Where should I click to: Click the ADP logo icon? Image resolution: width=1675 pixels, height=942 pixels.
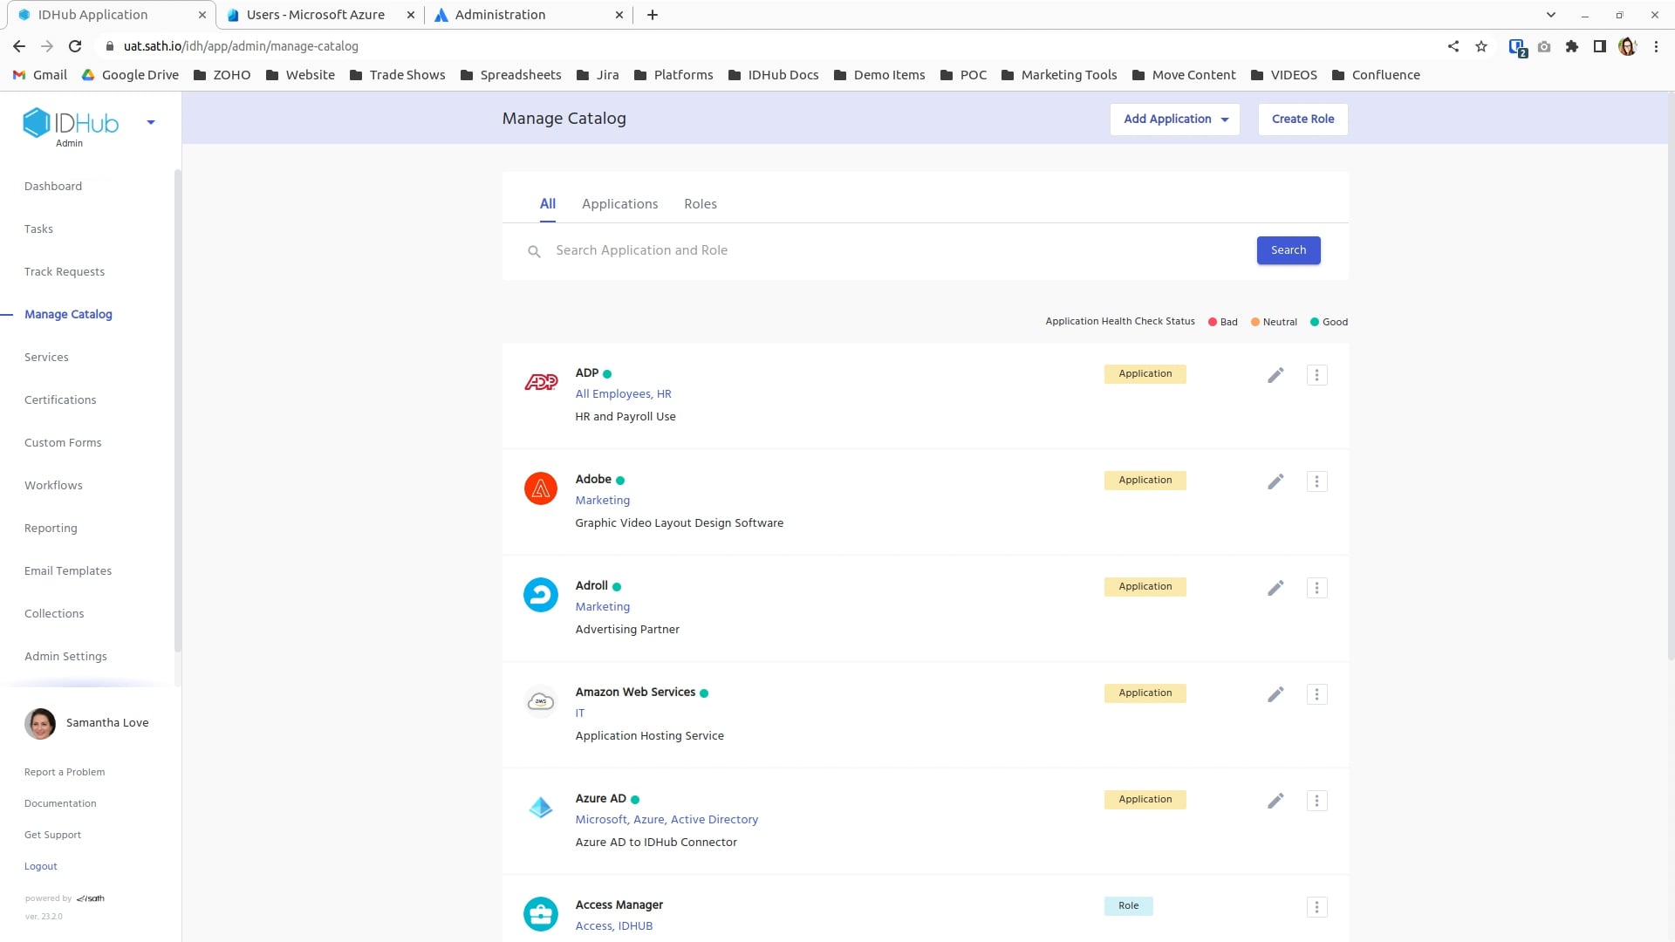(x=541, y=382)
